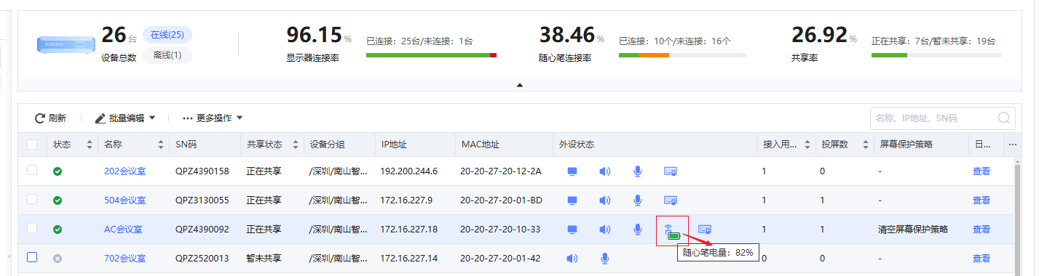Click the IP address 192.200.244.6
The height and width of the screenshot is (276, 1039).
click(409, 171)
